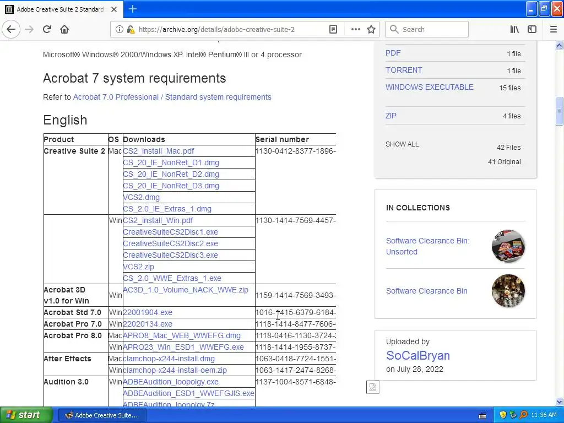Screen dimensions: 564x423
Task: Download clamchop-x244-install.dmg
Action: (169, 359)
